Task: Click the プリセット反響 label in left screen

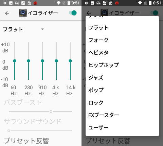Action: (x=26, y=141)
